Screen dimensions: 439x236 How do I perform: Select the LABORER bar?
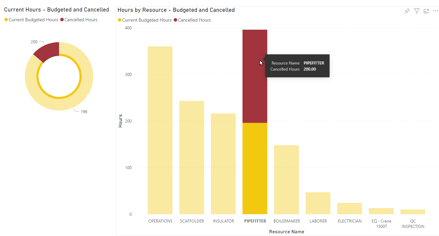coord(318,203)
